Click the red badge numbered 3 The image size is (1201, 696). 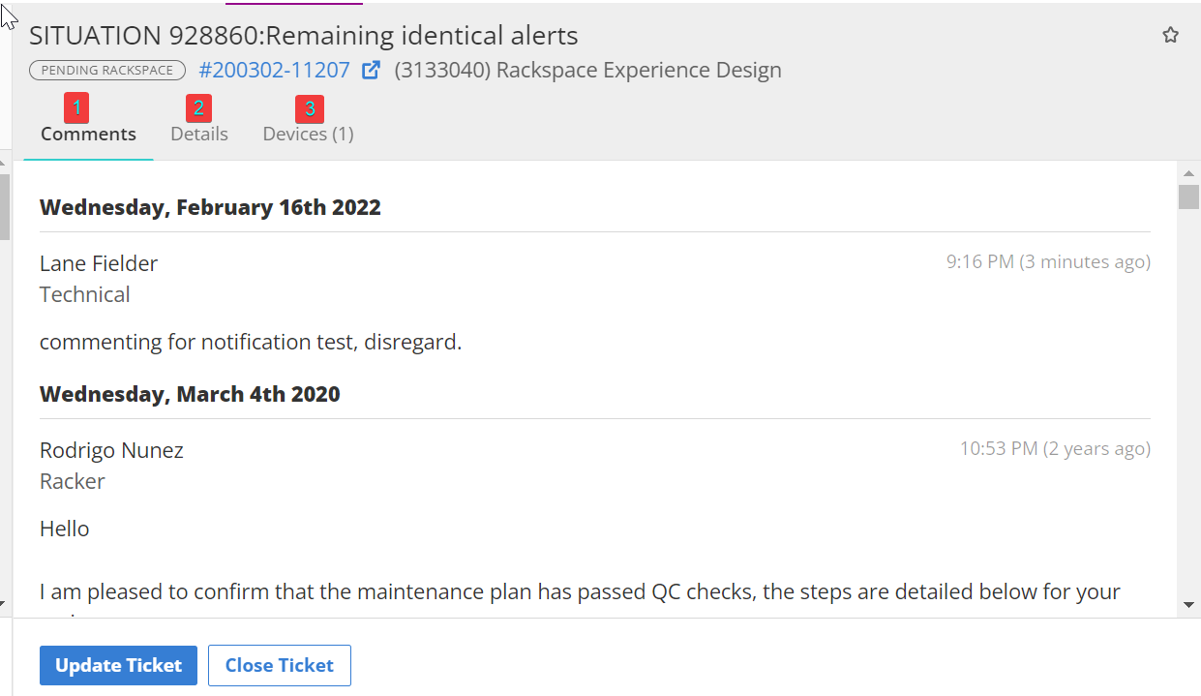click(310, 108)
